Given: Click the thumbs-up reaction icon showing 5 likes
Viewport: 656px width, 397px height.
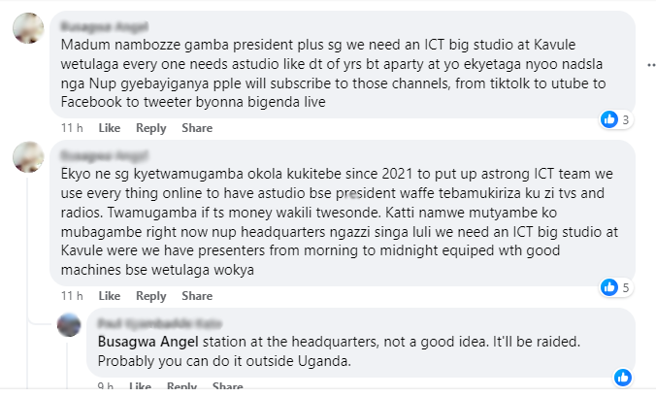Looking at the screenshot, I should [x=609, y=287].
